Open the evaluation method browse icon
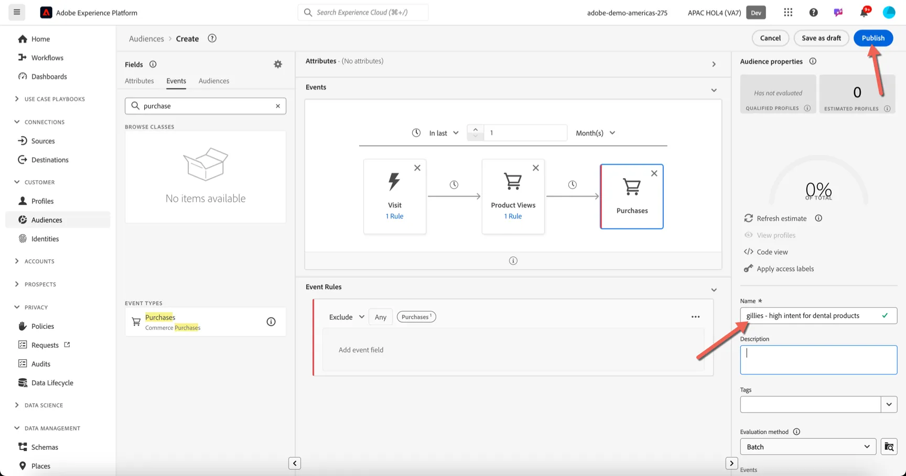The width and height of the screenshot is (906, 476). (889, 447)
